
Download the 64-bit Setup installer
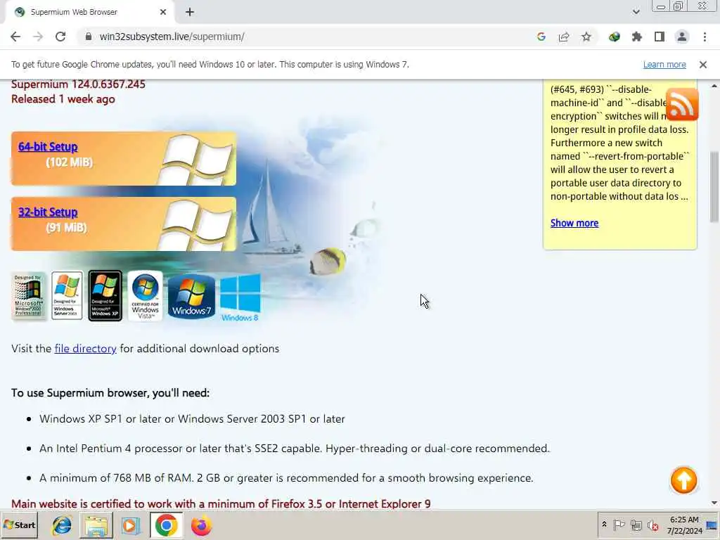point(48,146)
